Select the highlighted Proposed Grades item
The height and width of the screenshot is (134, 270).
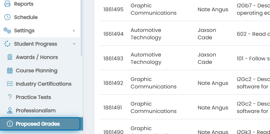pos(40,124)
